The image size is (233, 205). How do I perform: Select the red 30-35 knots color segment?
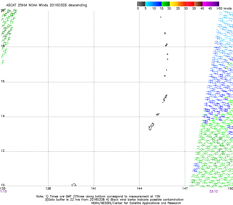click(190, 4)
